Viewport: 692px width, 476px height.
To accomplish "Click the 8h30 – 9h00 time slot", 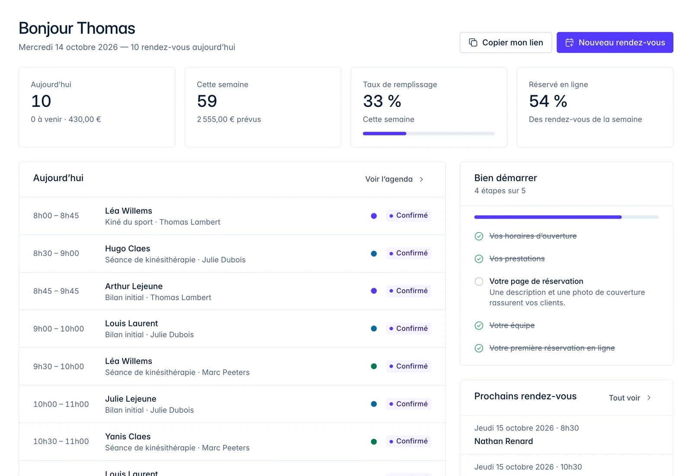I will point(56,253).
